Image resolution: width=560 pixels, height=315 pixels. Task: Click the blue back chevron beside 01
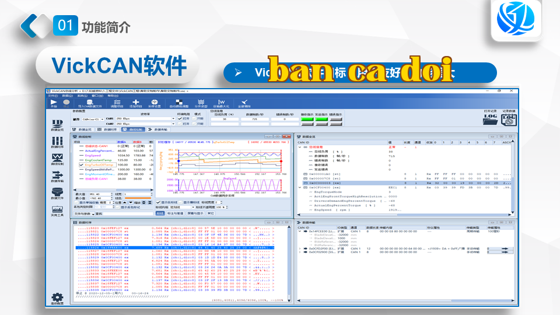[29, 25]
